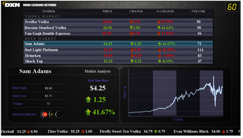The height and width of the screenshot is (138, 243).
Task: Click the price spike on the chart
Action: click(x=214, y=78)
